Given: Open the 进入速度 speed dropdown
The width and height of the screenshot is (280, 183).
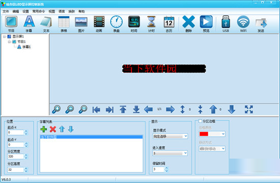Looking at the screenshot, I should (171, 153).
